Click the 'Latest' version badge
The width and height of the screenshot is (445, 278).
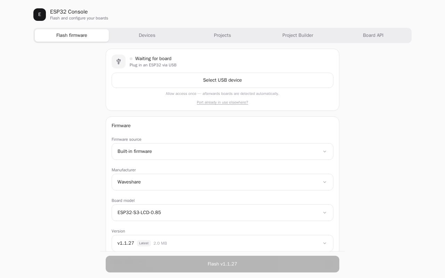coord(144,243)
